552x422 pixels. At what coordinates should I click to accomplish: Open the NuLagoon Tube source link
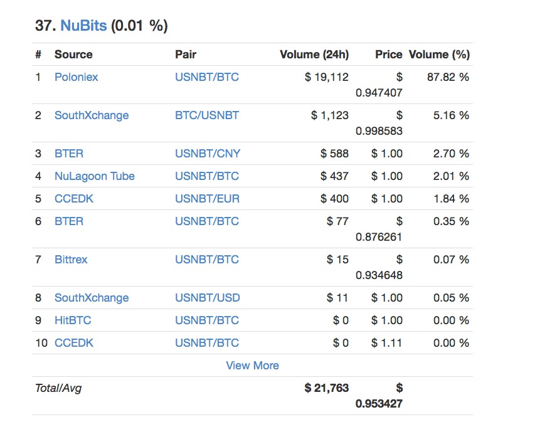[94, 176]
